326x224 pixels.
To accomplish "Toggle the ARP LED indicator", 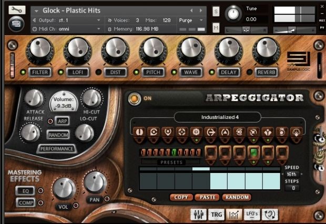I will pos(50,121).
